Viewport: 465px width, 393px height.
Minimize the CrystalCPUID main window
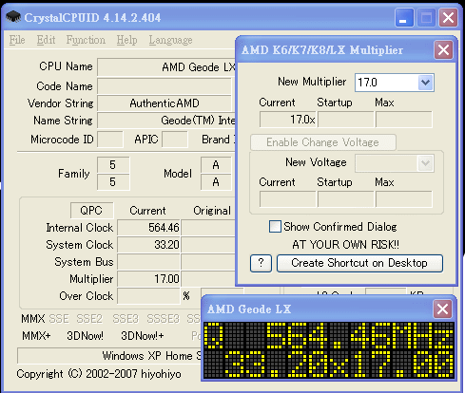tap(404, 17)
